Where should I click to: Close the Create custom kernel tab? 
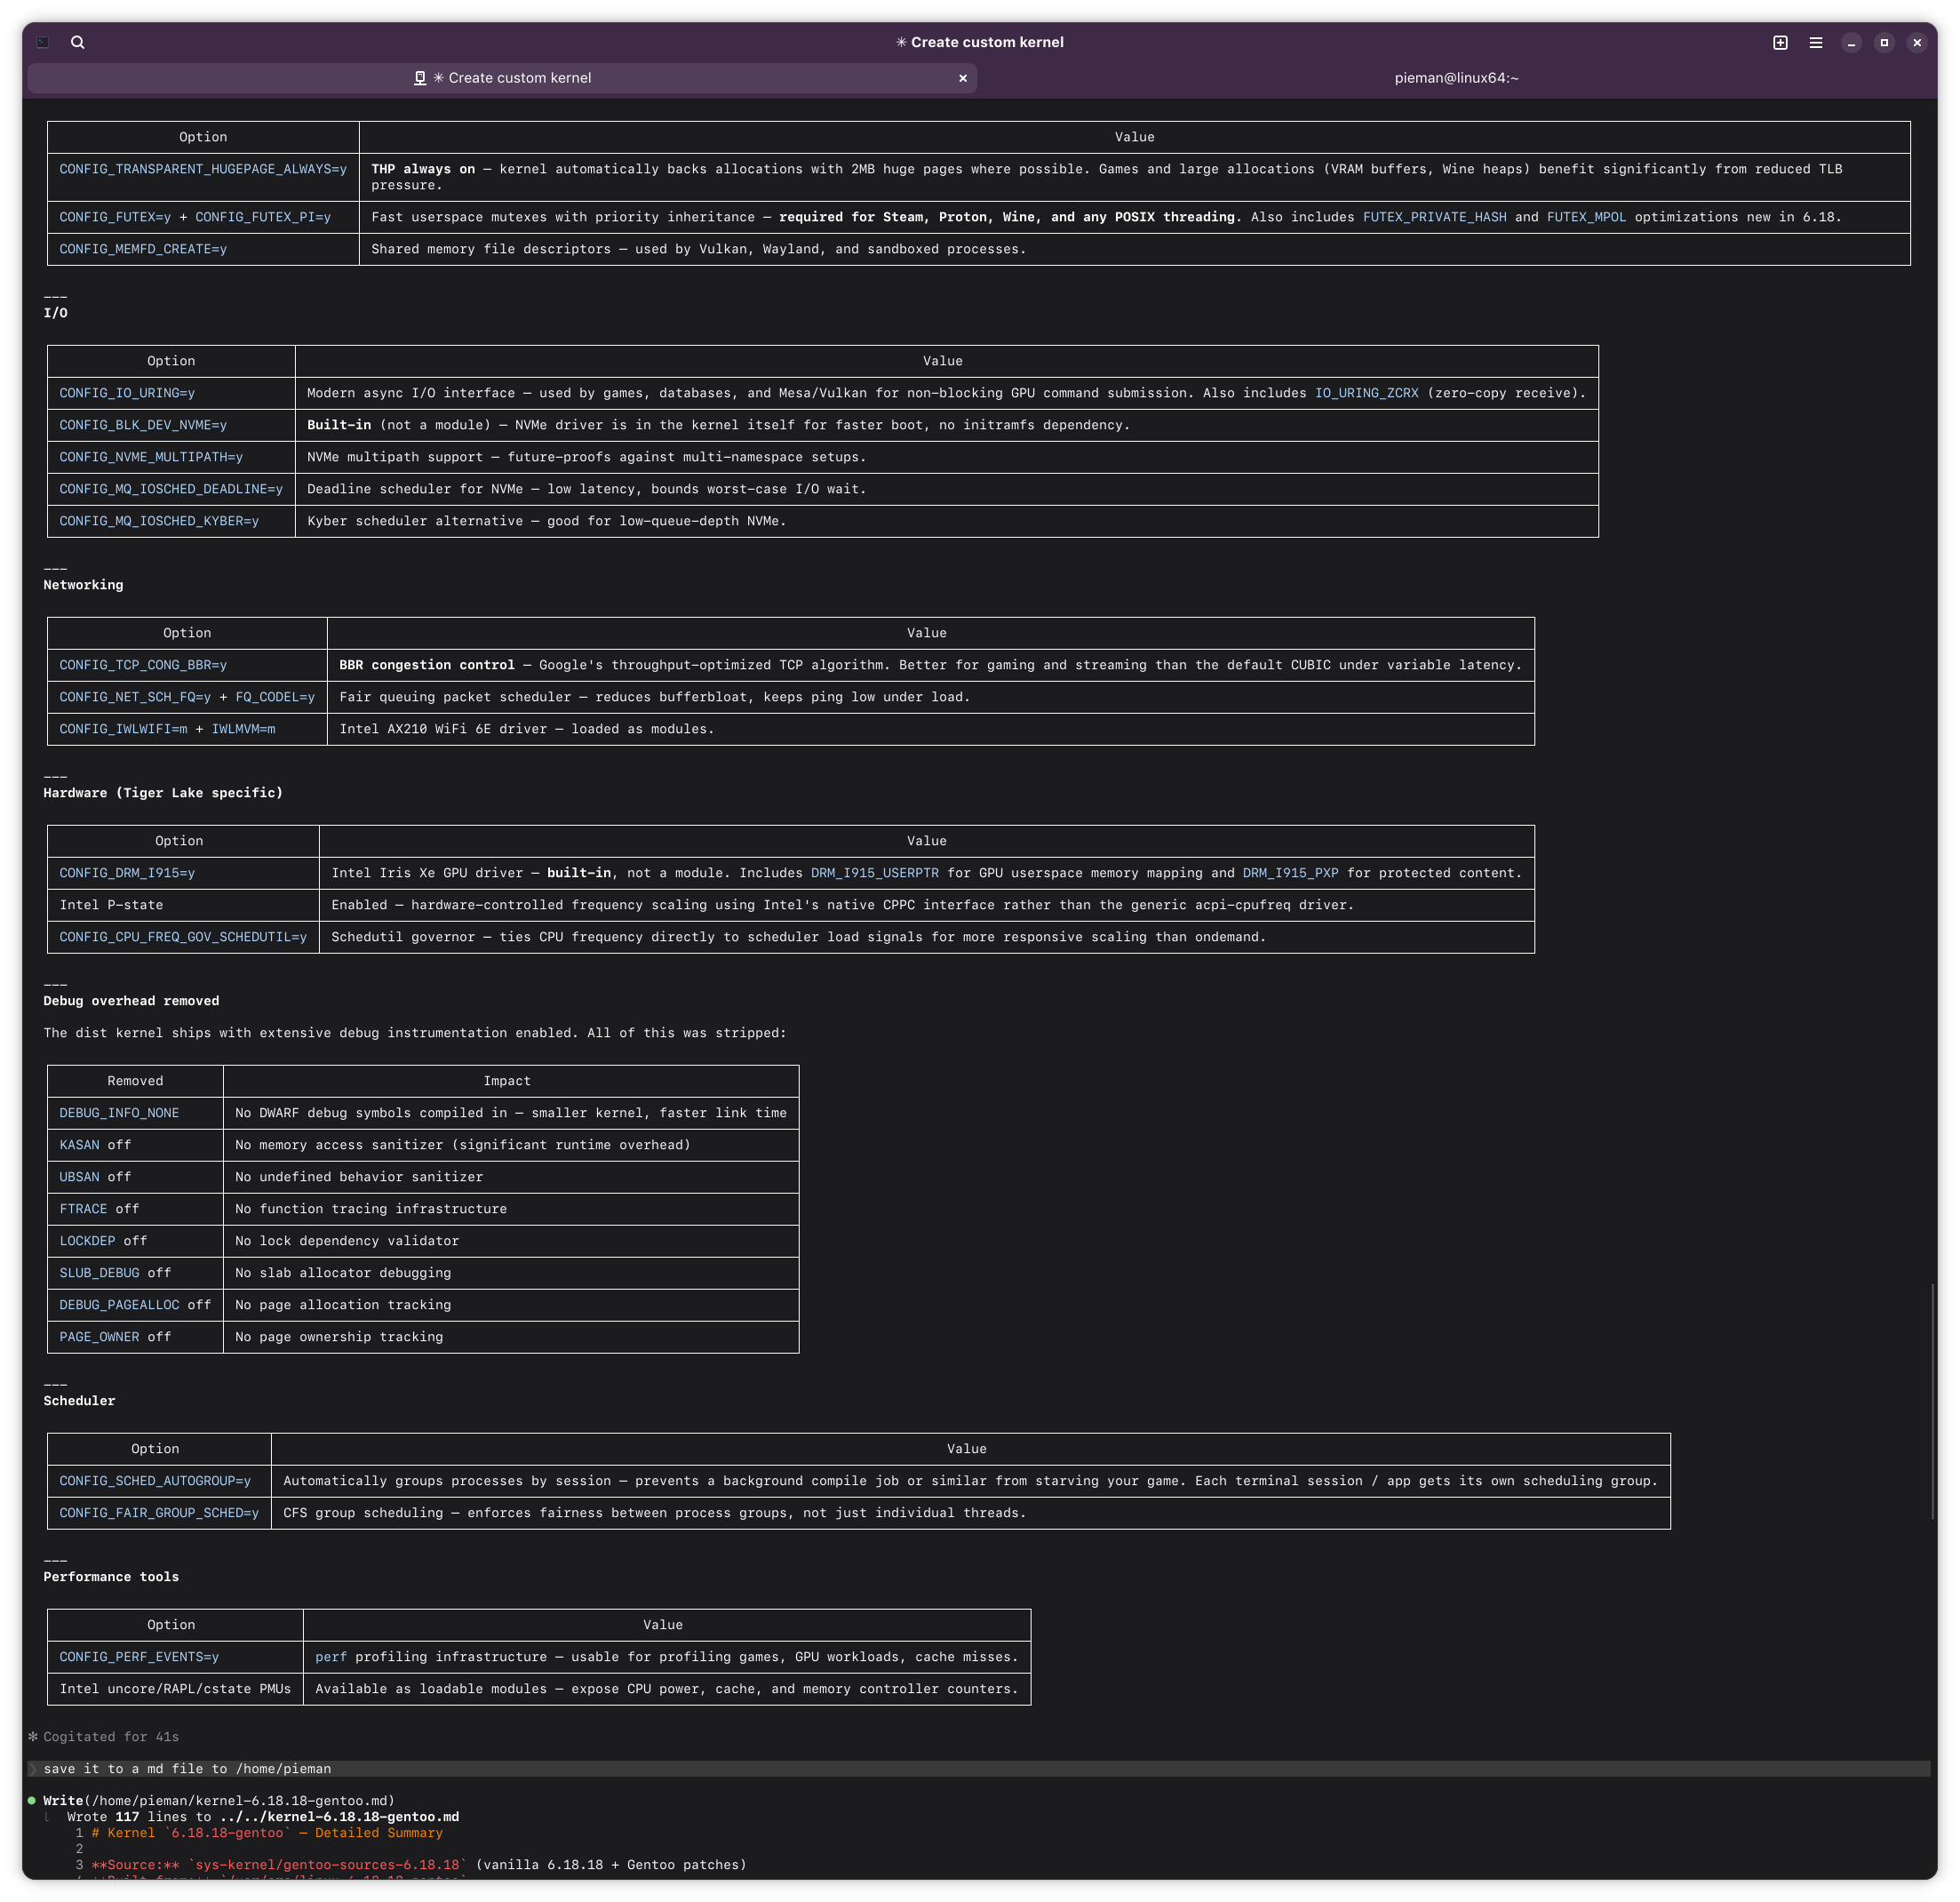point(963,78)
